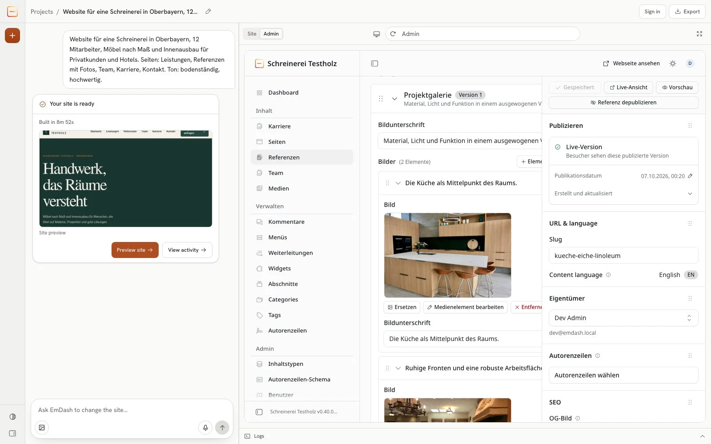Image resolution: width=711 pixels, height=444 pixels.
Task: Open the user avatar D menu
Action: [690, 63]
